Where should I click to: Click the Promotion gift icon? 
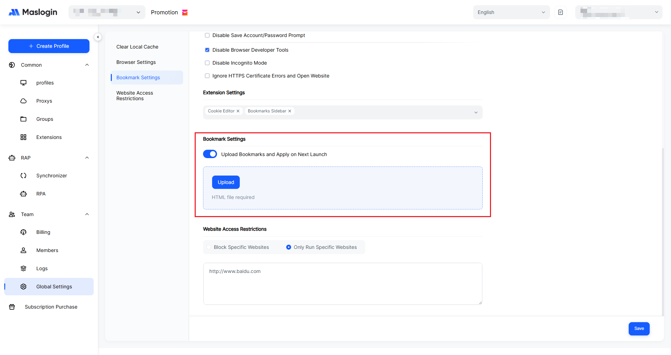185,13
